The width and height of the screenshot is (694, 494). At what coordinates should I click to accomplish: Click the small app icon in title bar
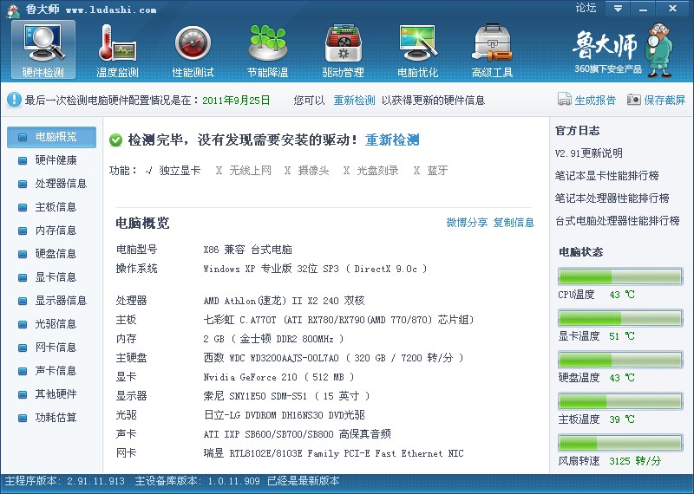(x=13, y=10)
